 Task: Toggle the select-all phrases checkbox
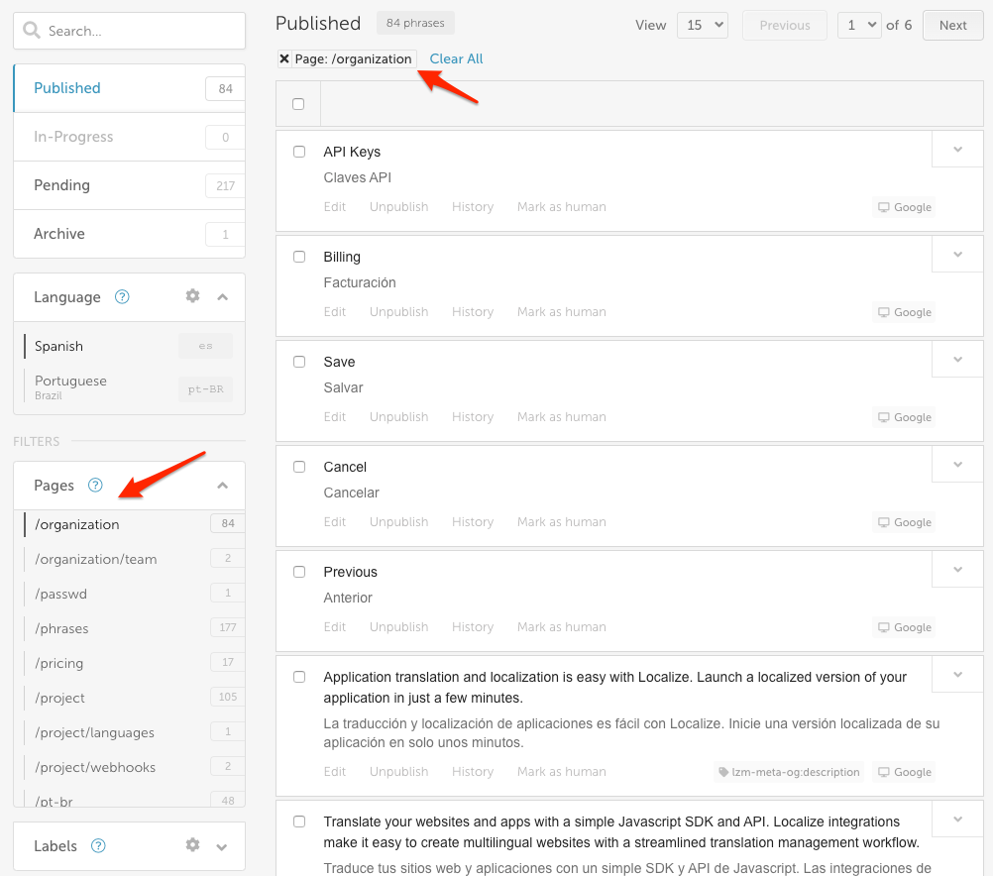click(298, 104)
